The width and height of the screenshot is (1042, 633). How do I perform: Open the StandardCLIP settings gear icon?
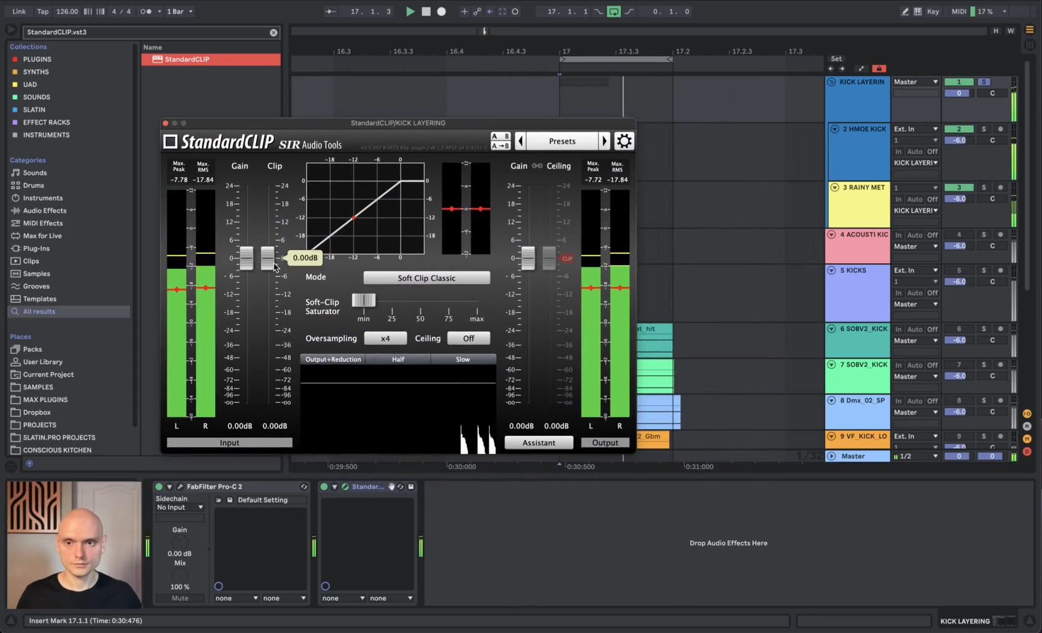624,141
